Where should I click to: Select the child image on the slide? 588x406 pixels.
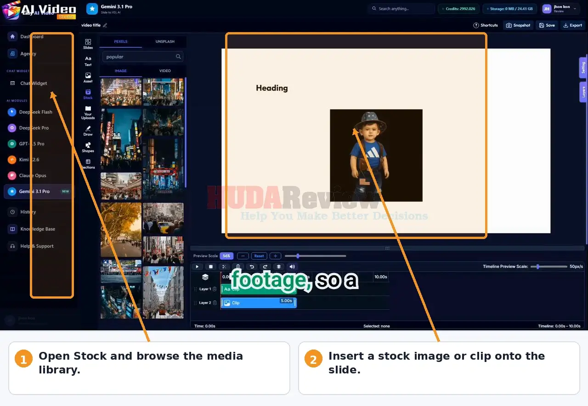pyautogui.click(x=376, y=155)
